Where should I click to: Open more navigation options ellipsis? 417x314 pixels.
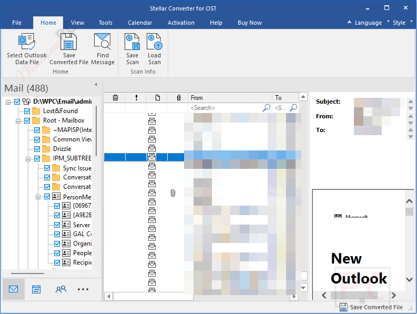point(83,289)
